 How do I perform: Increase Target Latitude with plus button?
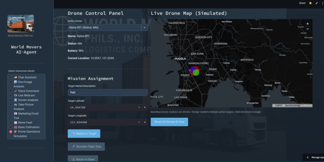coord(145,107)
